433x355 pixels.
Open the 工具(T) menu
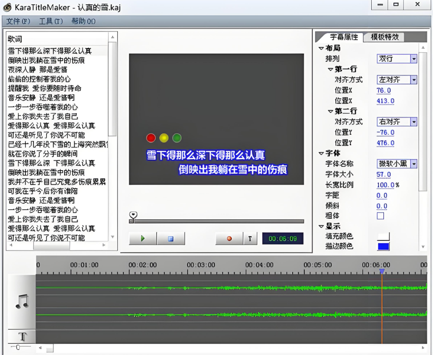pyautogui.click(x=51, y=21)
